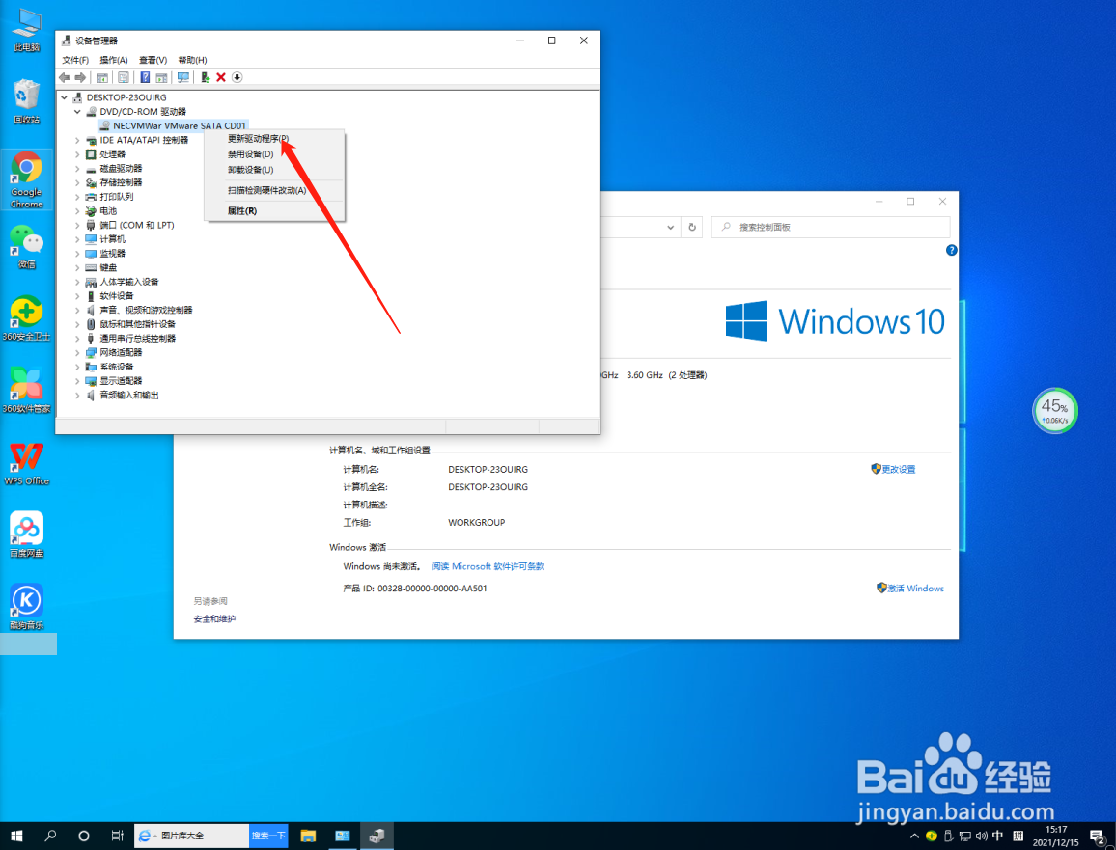
Task: Select the Update driver icon on toolbar
Action: (204, 77)
